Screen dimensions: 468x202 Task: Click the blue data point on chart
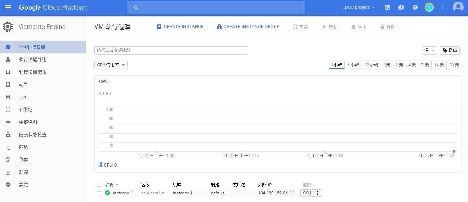(x=454, y=151)
